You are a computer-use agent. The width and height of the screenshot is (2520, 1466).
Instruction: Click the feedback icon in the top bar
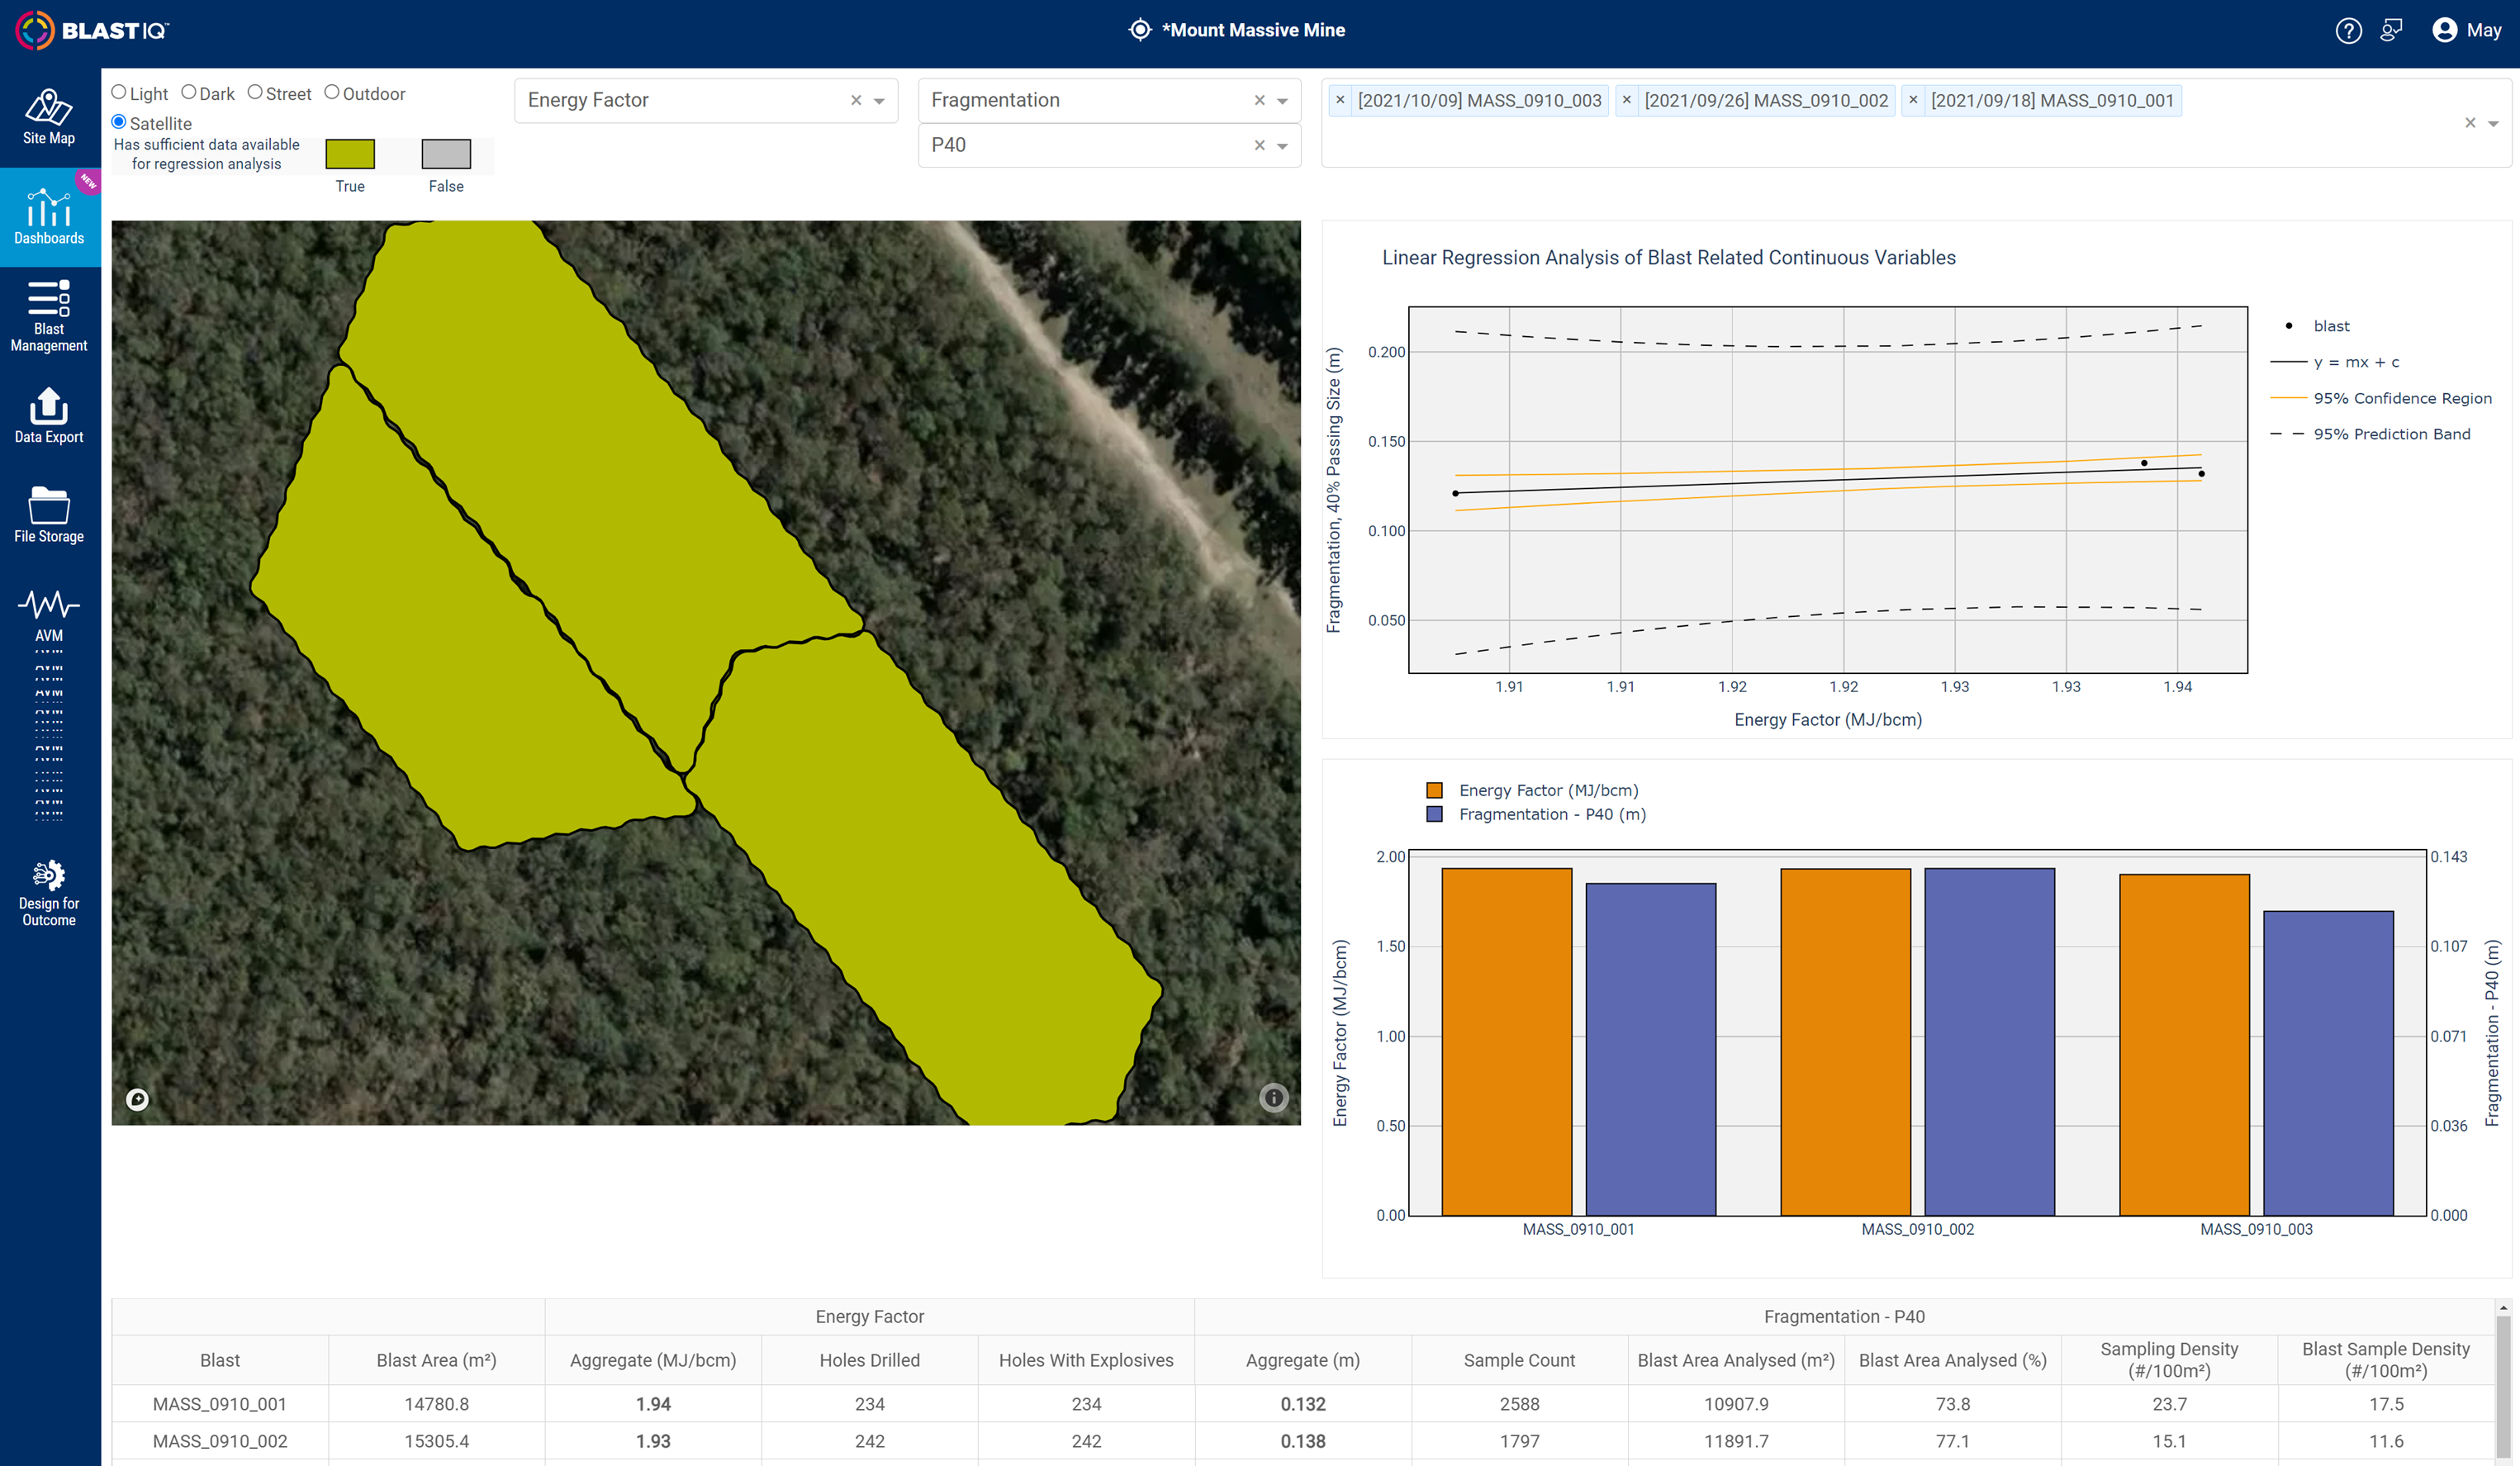[x=2392, y=30]
